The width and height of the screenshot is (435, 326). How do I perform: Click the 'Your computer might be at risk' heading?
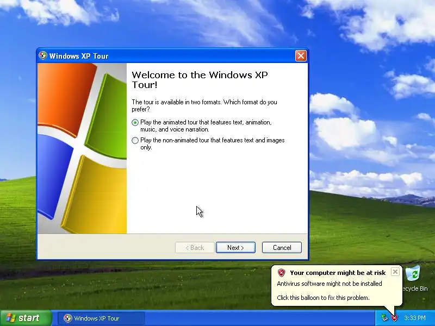[338, 273]
